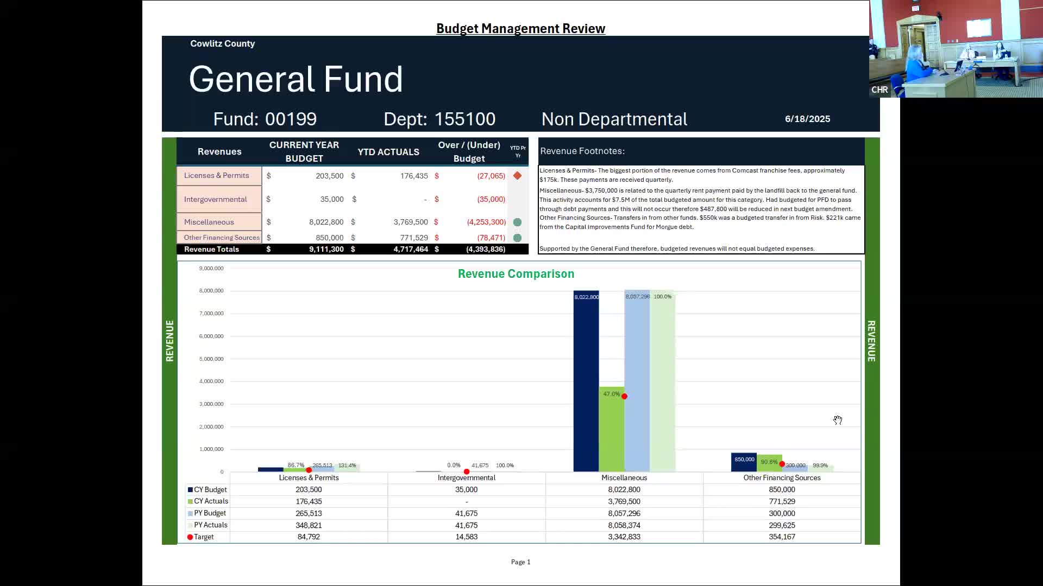Click the PY Budget light blue legend swatch
Viewport: 1043px width, 586px height.
point(191,513)
